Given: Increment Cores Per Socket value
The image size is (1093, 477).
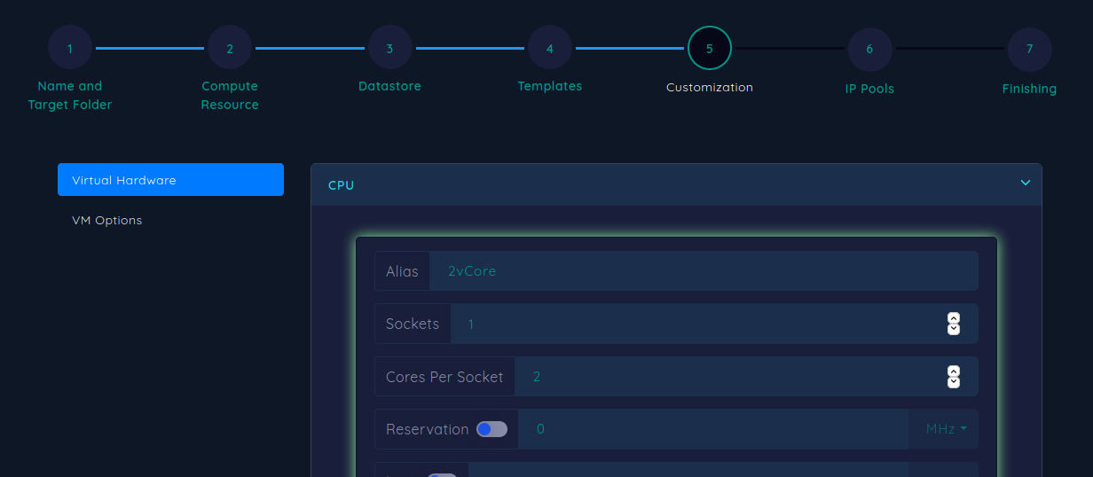Looking at the screenshot, I should (x=954, y=371).
